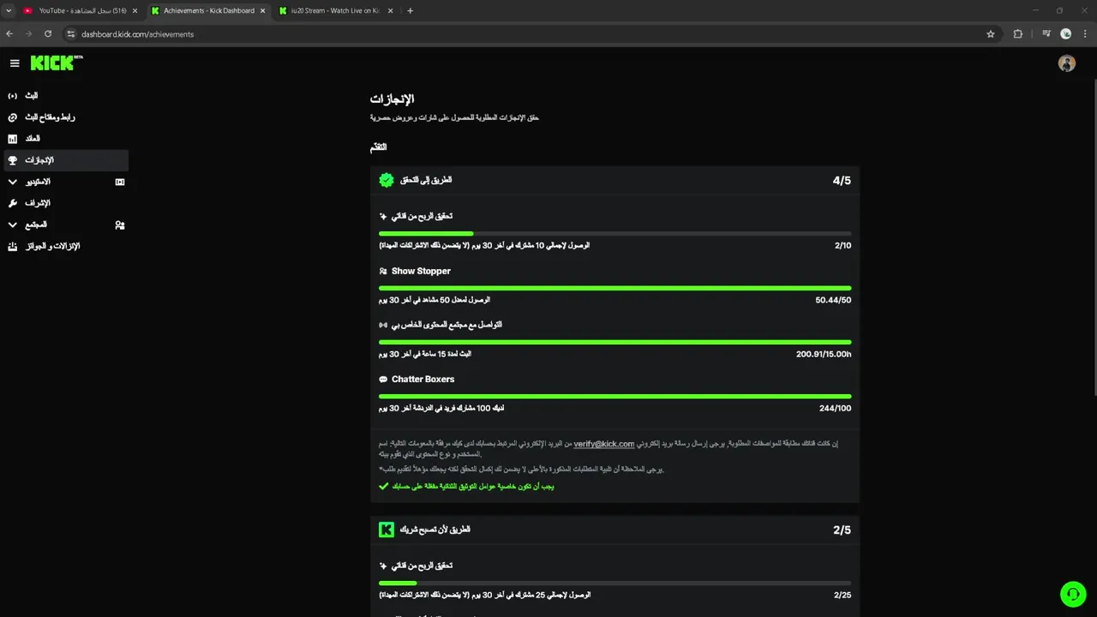This screenshot has width=1097, height=617.
Task: Bookmark this page with the star
Action: [991, 34]
